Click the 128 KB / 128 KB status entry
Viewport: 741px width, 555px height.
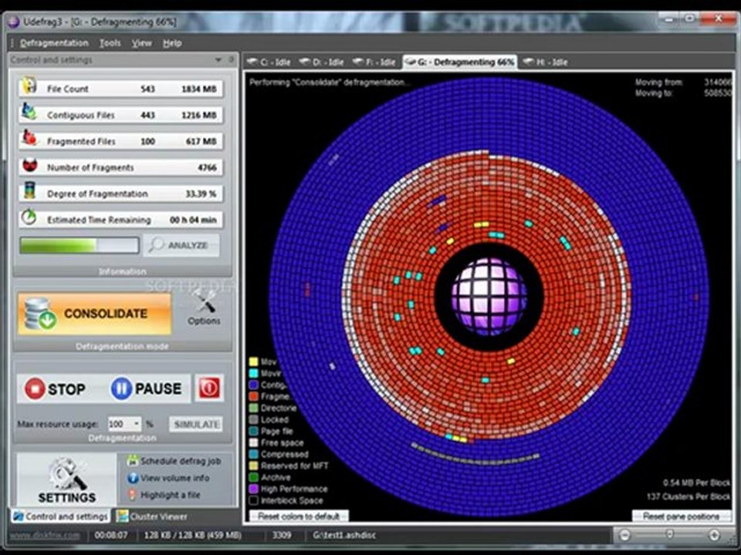[x=193, y=536]
